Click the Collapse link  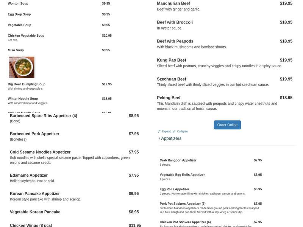tap(182, 131)
